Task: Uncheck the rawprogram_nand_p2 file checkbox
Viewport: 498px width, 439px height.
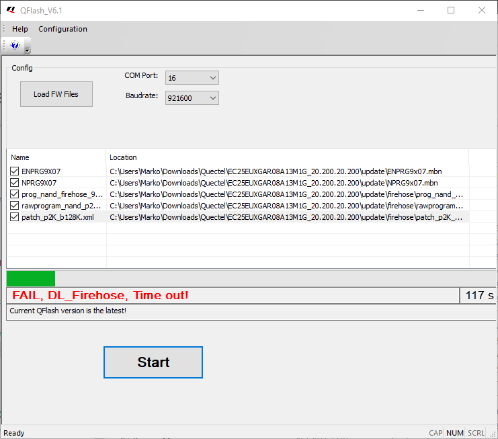Action: click(15, 206)
